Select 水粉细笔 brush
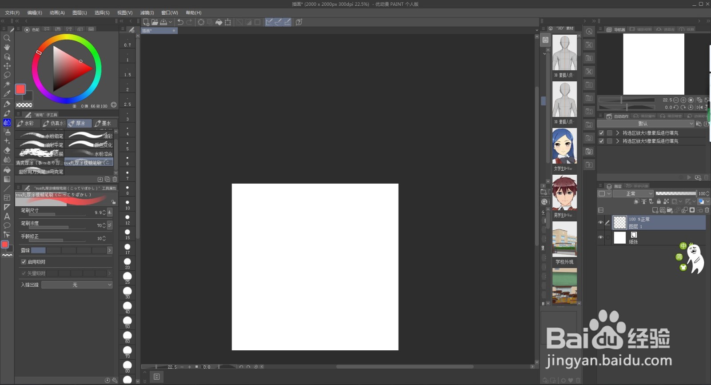The height and width of the screenshot is (385, 711). (x=40, y=136)
